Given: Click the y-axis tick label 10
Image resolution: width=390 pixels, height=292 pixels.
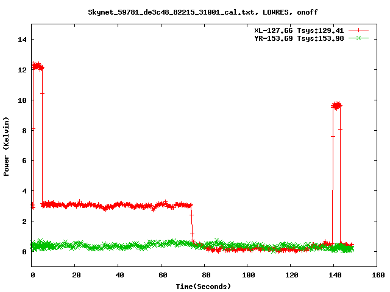Looking at the screenshot, I should tap(22, 100).
